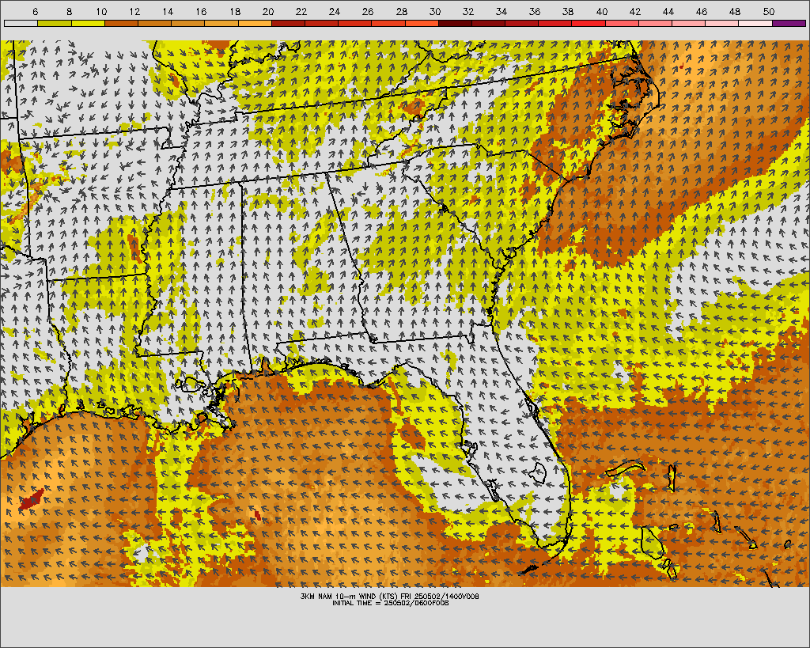
Task: Click the legend label "28"
Action: 401,11
